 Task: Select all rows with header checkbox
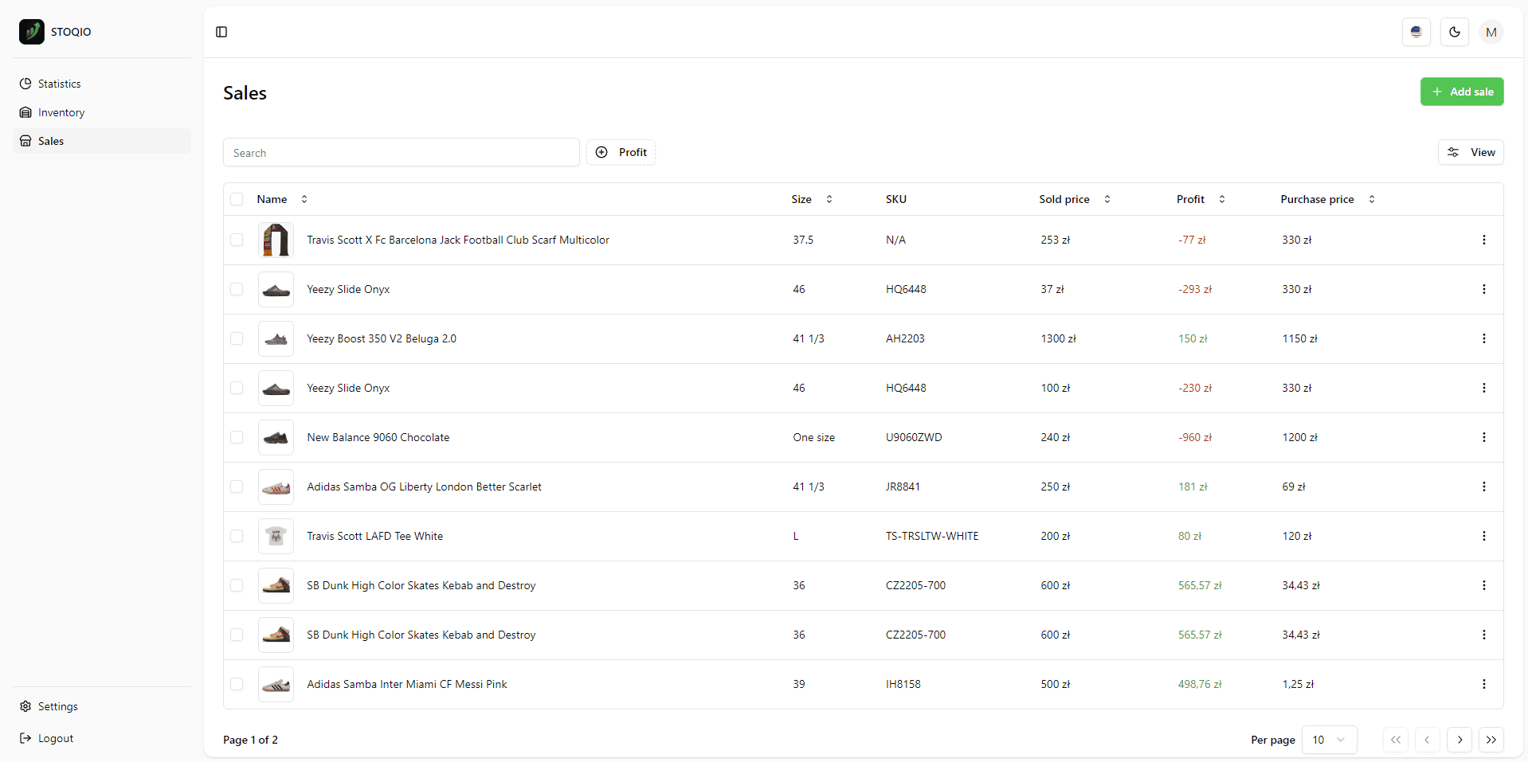(x=237, y=199)
